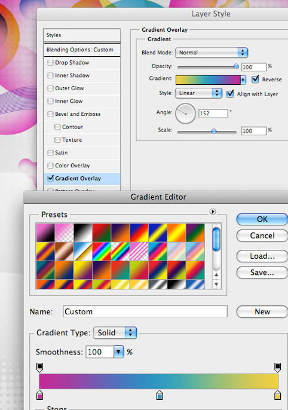288x410 pixels.
Task: Open the gradient picker dropdown arrow
Action: coord(243,79)
